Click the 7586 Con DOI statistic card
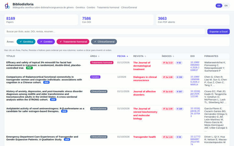 [117, 20]
